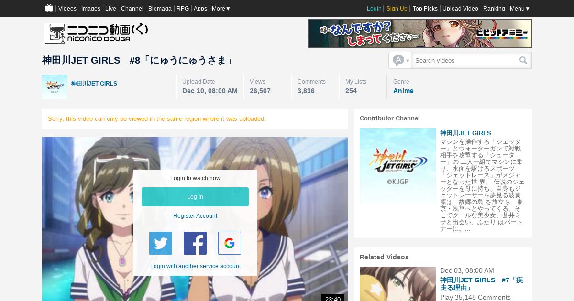The image size is (574, 301).
Task: Click the Log In button on video
Action: pyautogui.click(x=195, y=197)
